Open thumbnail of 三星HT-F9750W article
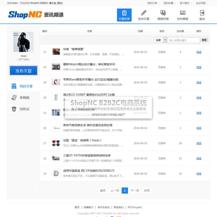This screenshot has height=217, width=217. pyautogui.click(x=56, y=158)
